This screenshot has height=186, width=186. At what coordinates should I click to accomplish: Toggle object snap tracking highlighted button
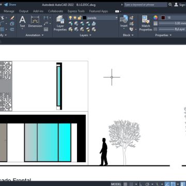tap(167, 184)
